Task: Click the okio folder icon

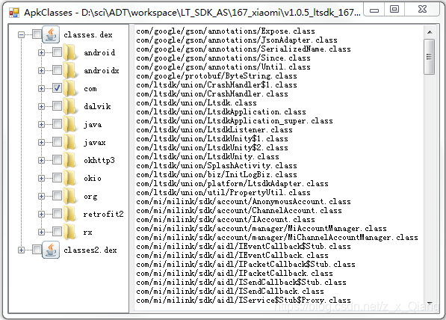Action: pos(69,178)
